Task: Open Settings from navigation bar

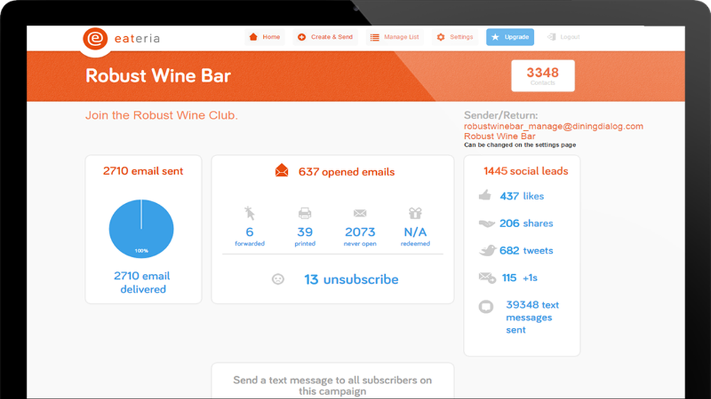Action: tap(455, 37)
